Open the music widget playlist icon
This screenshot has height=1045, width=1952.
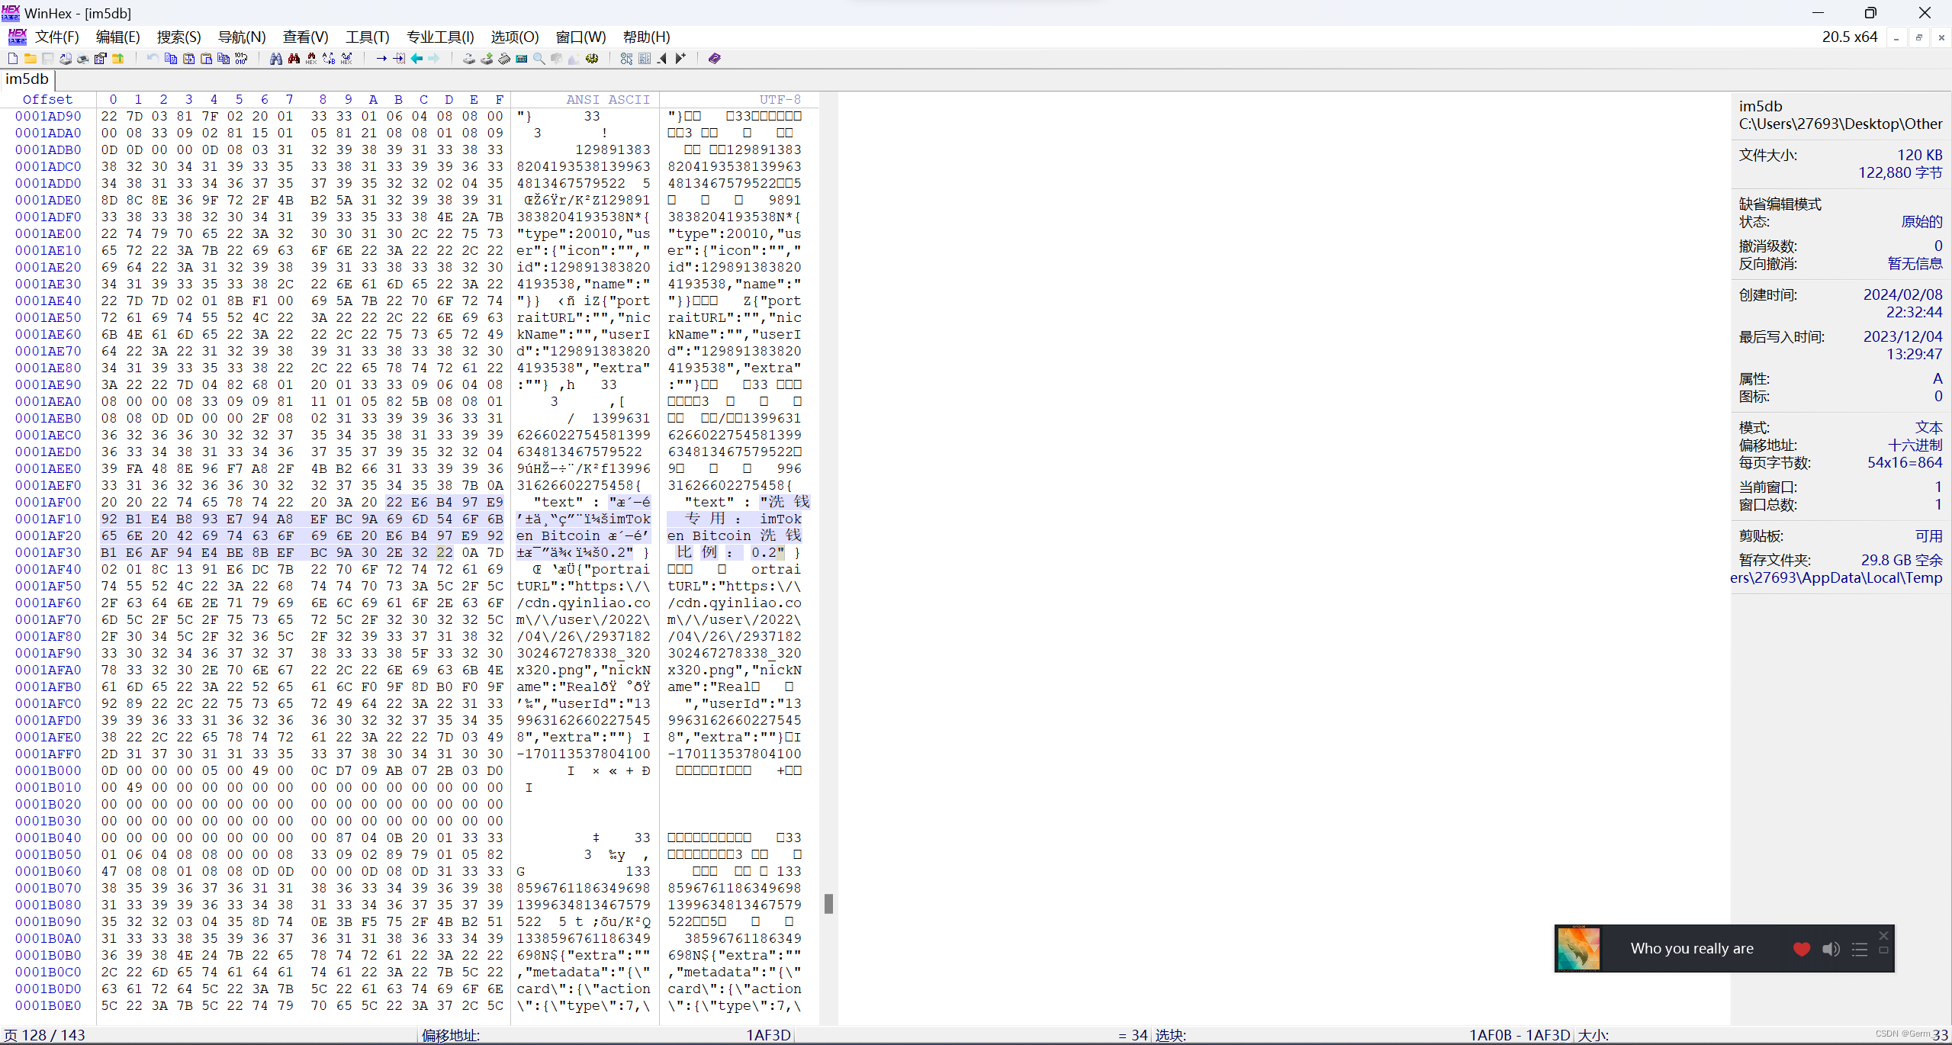click(x=1860, y=949)
